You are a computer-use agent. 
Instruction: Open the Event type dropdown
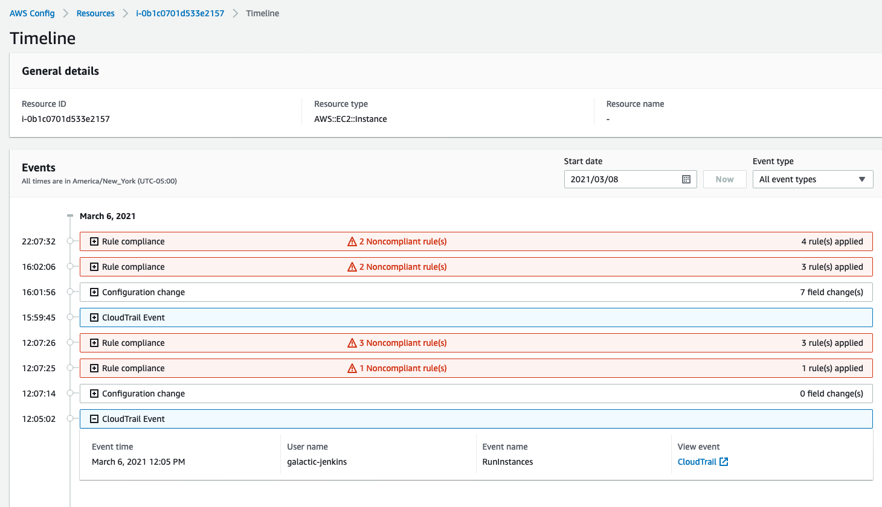point(813,179)
